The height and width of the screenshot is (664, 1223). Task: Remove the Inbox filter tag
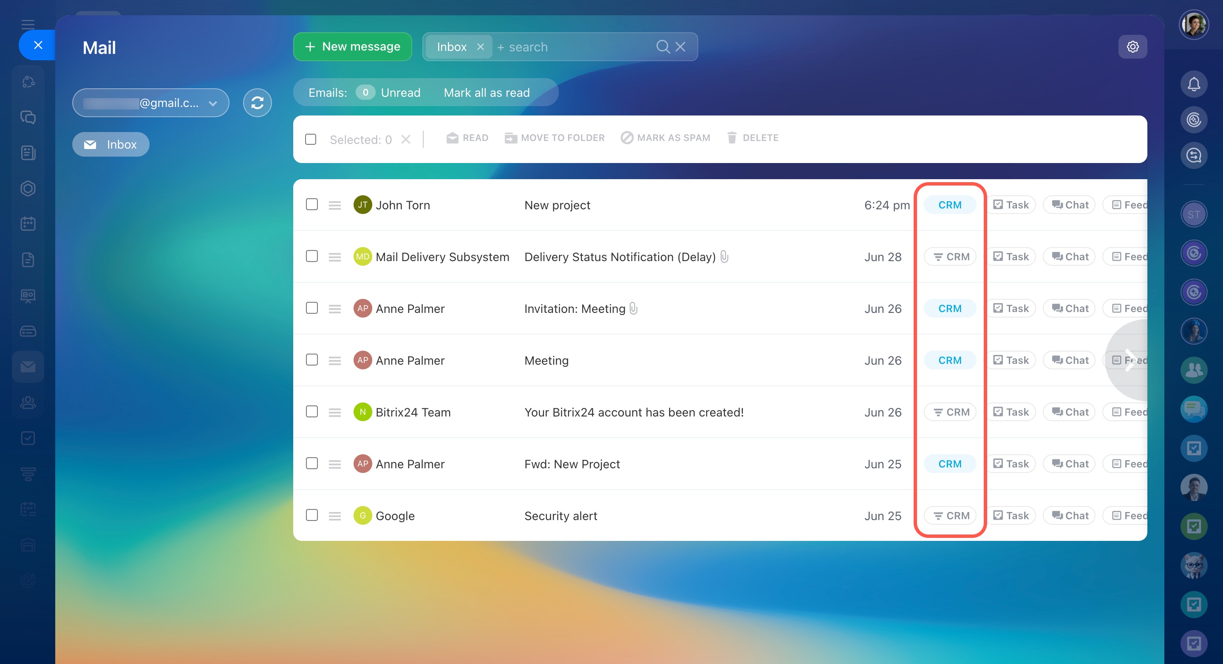(481, 47)
